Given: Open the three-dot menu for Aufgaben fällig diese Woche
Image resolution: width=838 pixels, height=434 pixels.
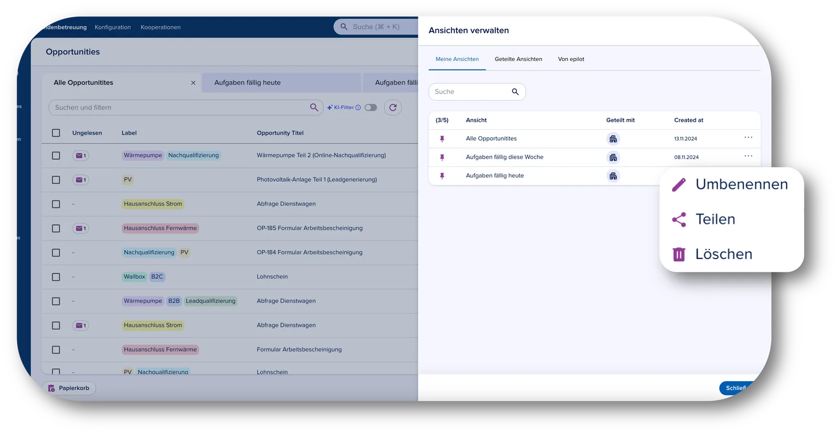Looking at the screenshot, I should coord(748,156).
